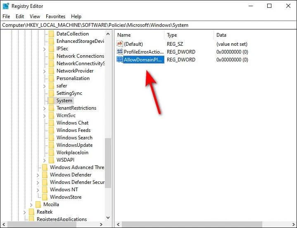Image resolution: width=297 pixels, height=228 pixels.
Task: Click the Network Connections folder icon
Action: tap(51, 56)
